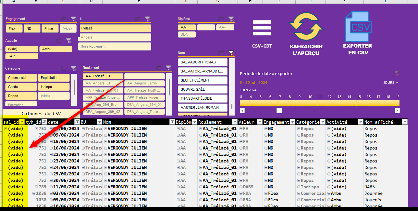Collapse the 1038 tyh_id group
This screenshot has width=418, height=211.
click(34, 193)
